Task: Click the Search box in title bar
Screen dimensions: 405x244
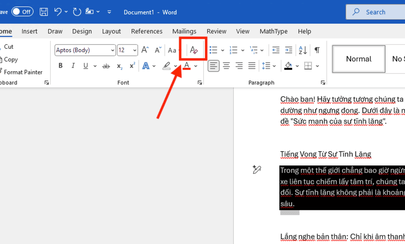Action: (x=376, y=12)
